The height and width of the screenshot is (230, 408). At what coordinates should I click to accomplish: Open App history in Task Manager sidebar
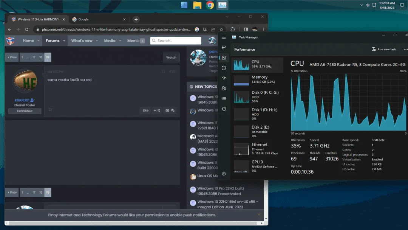coord(224,68)
